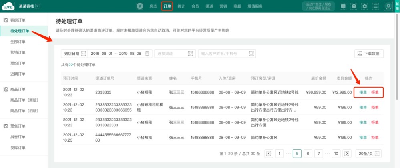Go to previous page with left arrow

pos(269,154)
